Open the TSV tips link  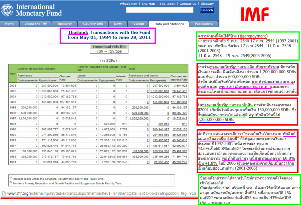pyautogui.click(x=115, y=51)
